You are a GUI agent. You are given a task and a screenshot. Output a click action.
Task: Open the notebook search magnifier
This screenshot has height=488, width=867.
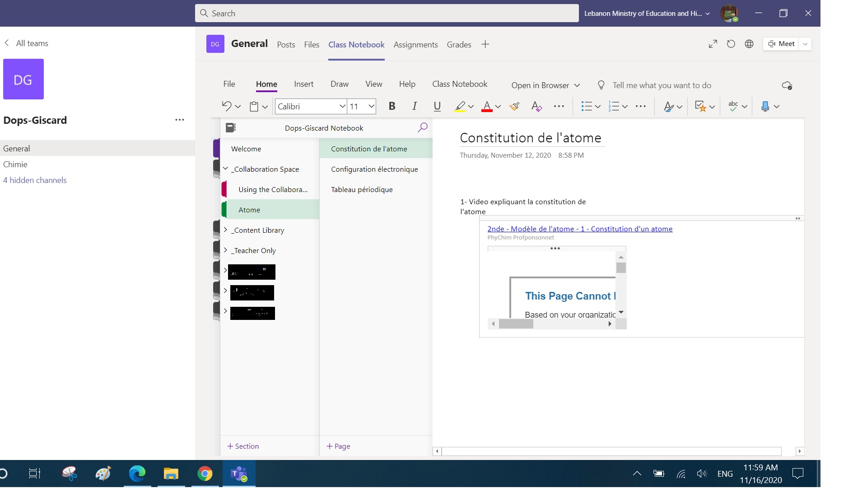pos(422,127)
